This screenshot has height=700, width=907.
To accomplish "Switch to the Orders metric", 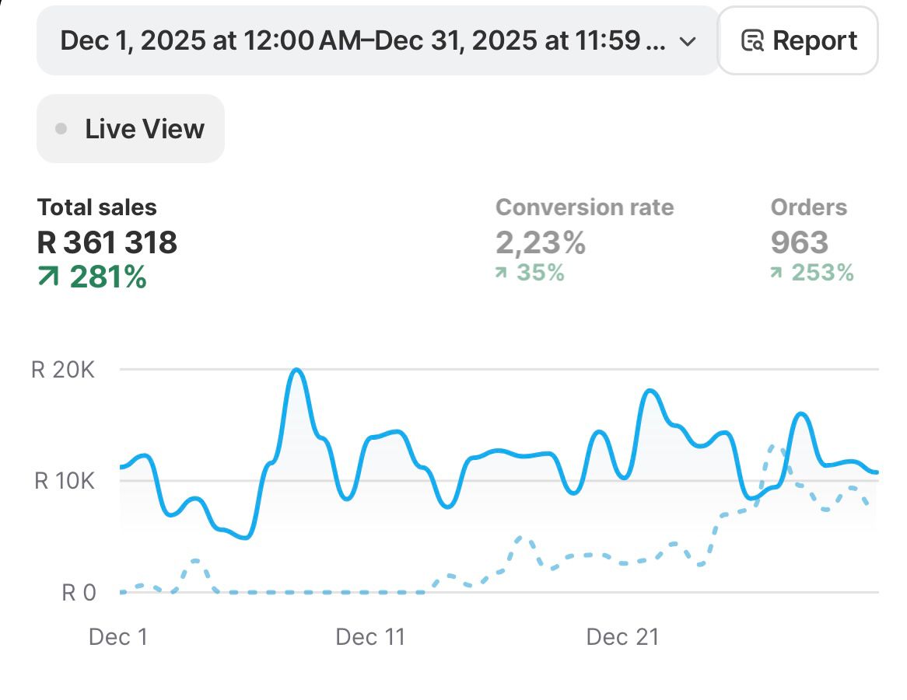I will [x=808, y=207].
